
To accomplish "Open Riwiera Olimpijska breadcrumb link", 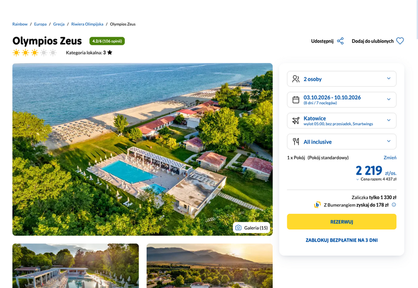I will click(x=87, y=24).
